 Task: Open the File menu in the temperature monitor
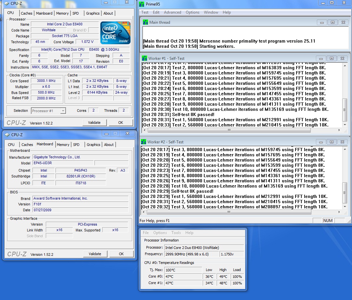(x=146, y=233)
